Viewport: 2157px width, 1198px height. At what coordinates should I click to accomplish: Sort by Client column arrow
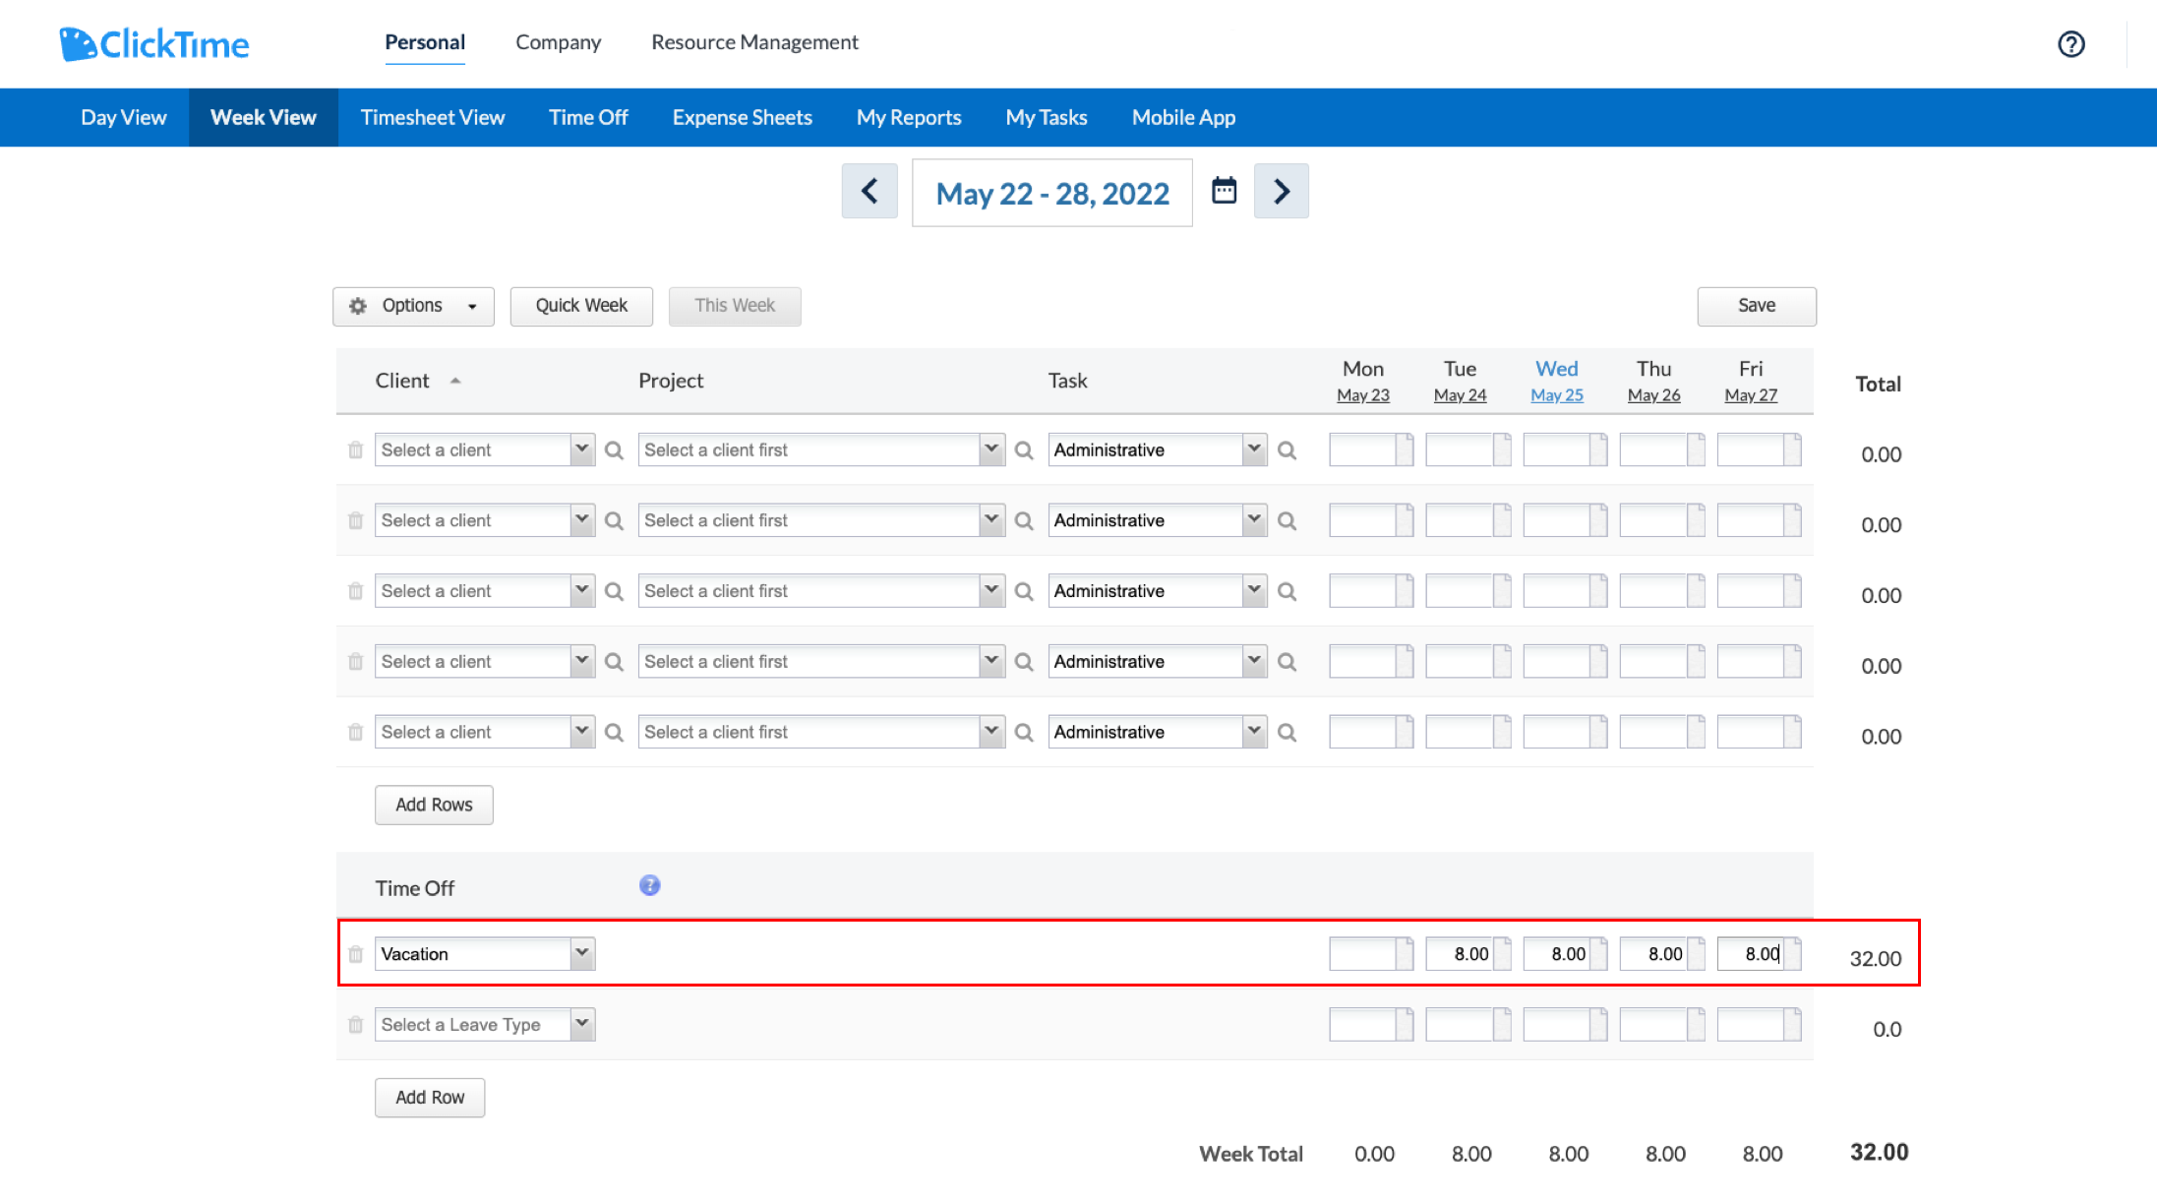455,381
